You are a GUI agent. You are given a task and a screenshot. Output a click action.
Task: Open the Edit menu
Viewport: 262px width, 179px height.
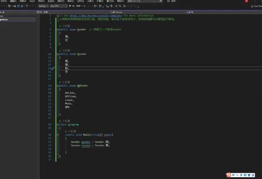[x=13, y=1]
